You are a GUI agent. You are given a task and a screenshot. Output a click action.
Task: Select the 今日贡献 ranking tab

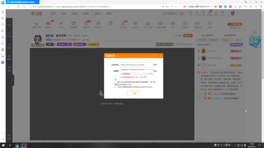pyautogui.click(x=202, y=40)
